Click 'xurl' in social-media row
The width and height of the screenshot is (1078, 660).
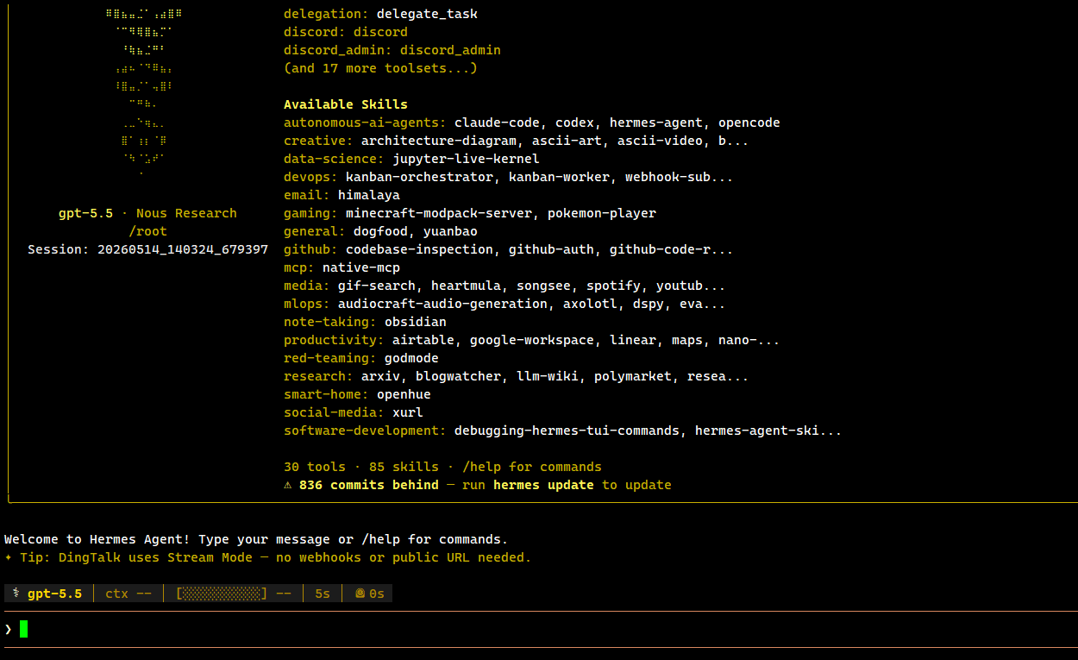click(x=408, y=412)
